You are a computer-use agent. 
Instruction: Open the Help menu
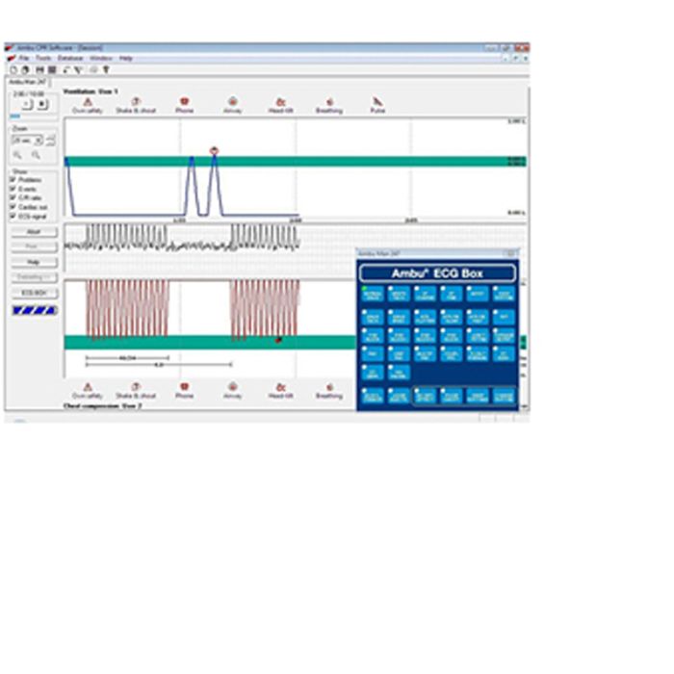click(x=126, y=58)
